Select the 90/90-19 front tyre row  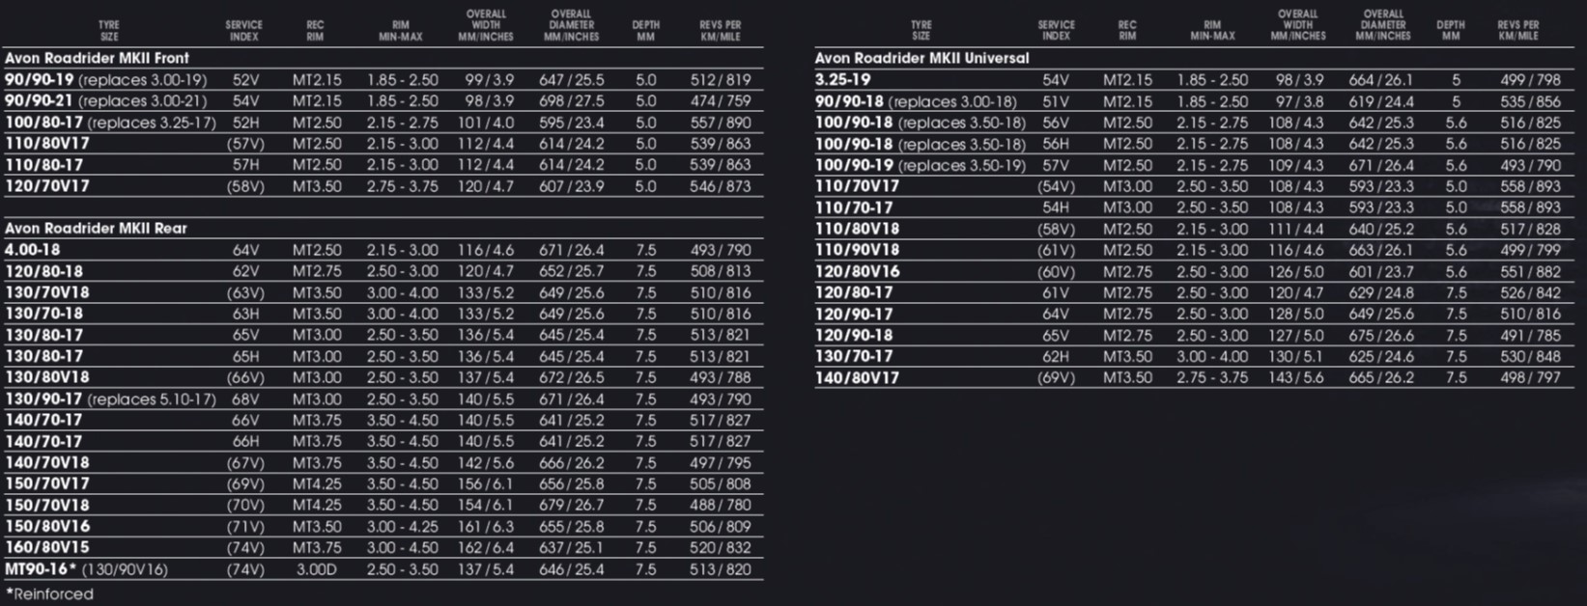tap(383, 80)
